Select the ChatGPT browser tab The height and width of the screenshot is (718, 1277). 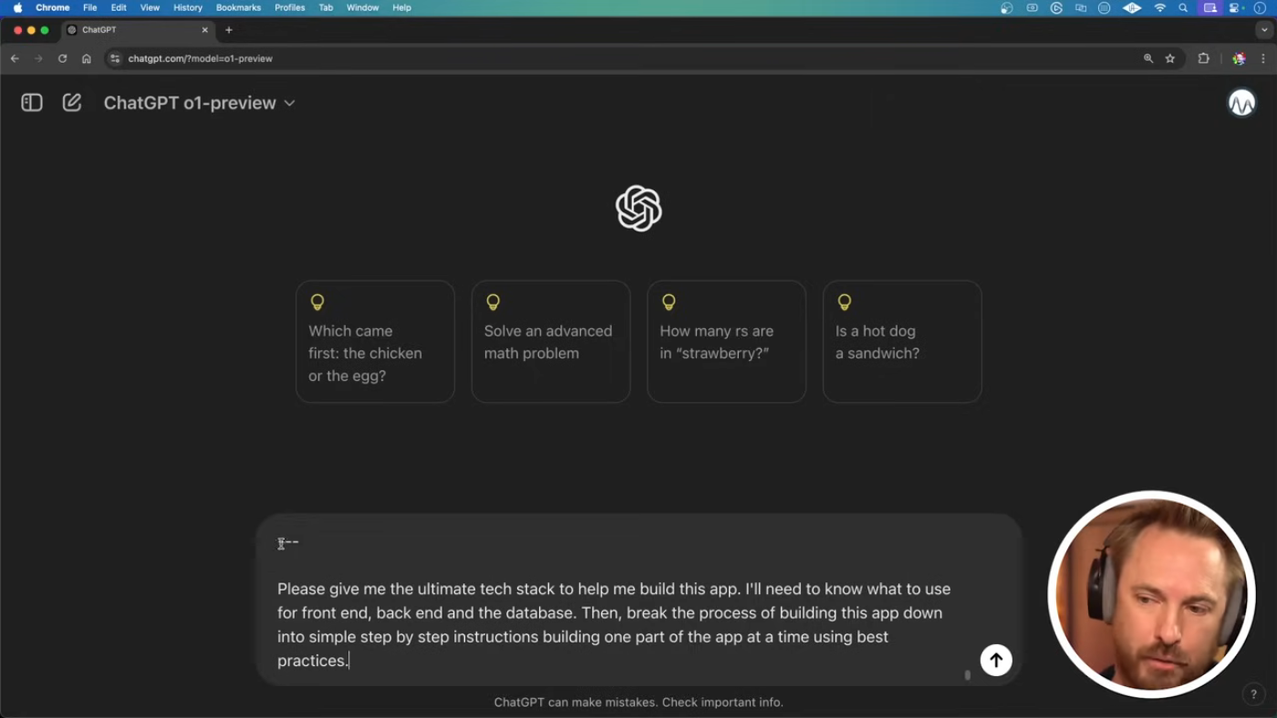(137, 30)
